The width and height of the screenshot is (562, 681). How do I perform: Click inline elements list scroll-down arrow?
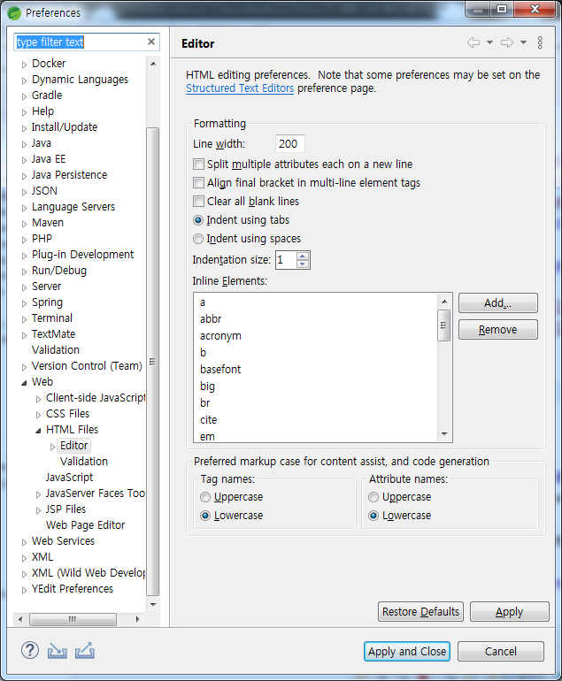[444, 434]
